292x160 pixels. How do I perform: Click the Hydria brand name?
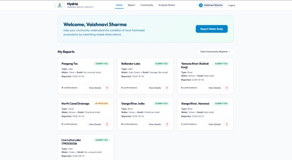[x=72, y=4]
